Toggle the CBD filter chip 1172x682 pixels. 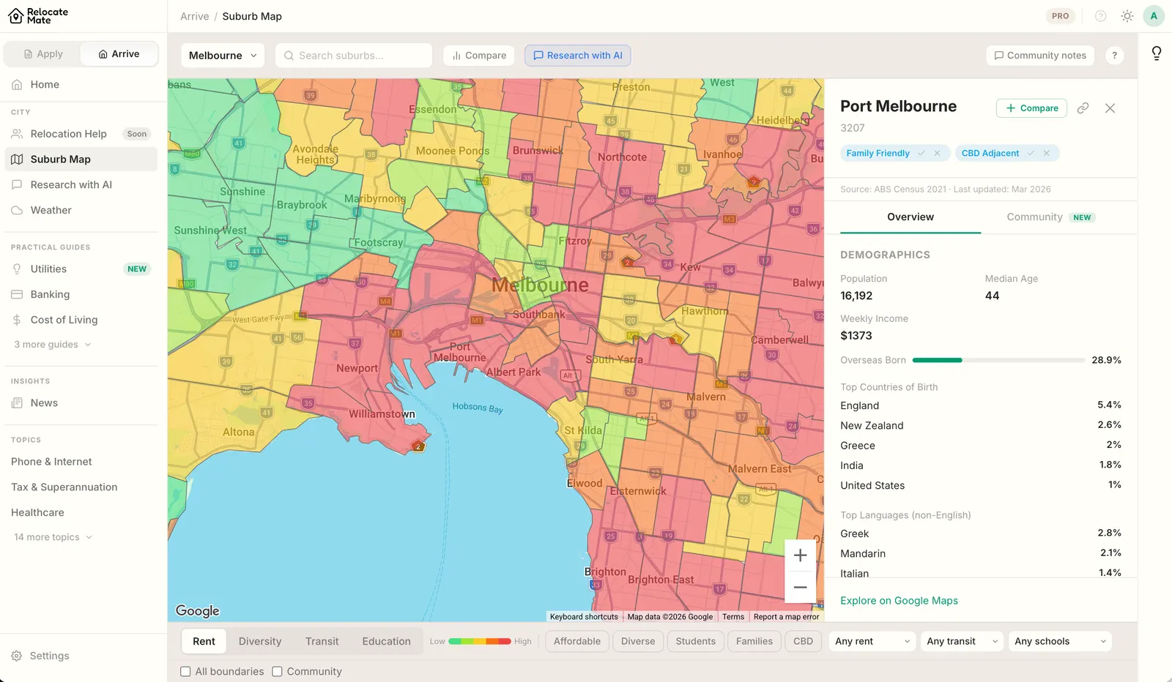coord(803,642)
